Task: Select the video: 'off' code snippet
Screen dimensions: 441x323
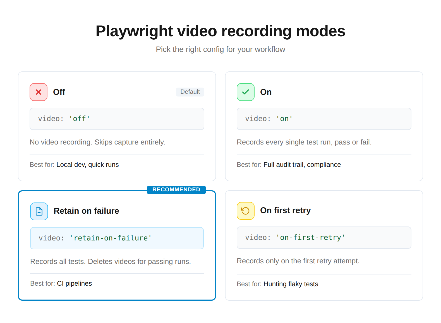Action: (x=117, y=119)
